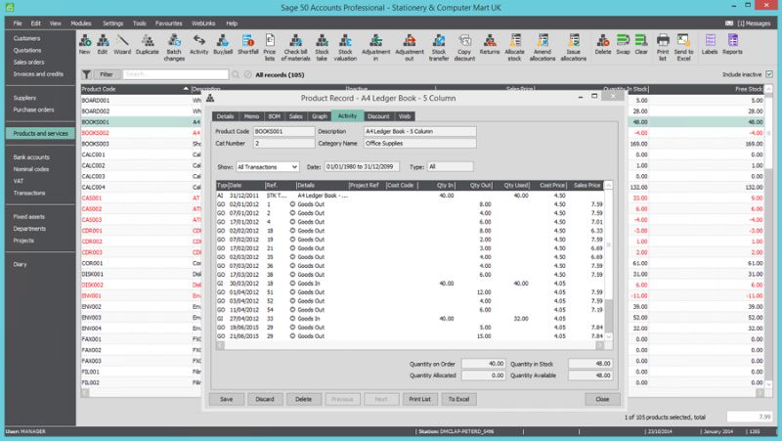The width and height of the screenshot is (782, 441).
Task: Click the activity list vertical scrollbar
Action: (x=608, y=262)
